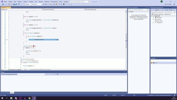The image size is (177, 100).
Task: Toggle auto-hide pin on Toolbox panel
Action: click(x=147, y=7)
